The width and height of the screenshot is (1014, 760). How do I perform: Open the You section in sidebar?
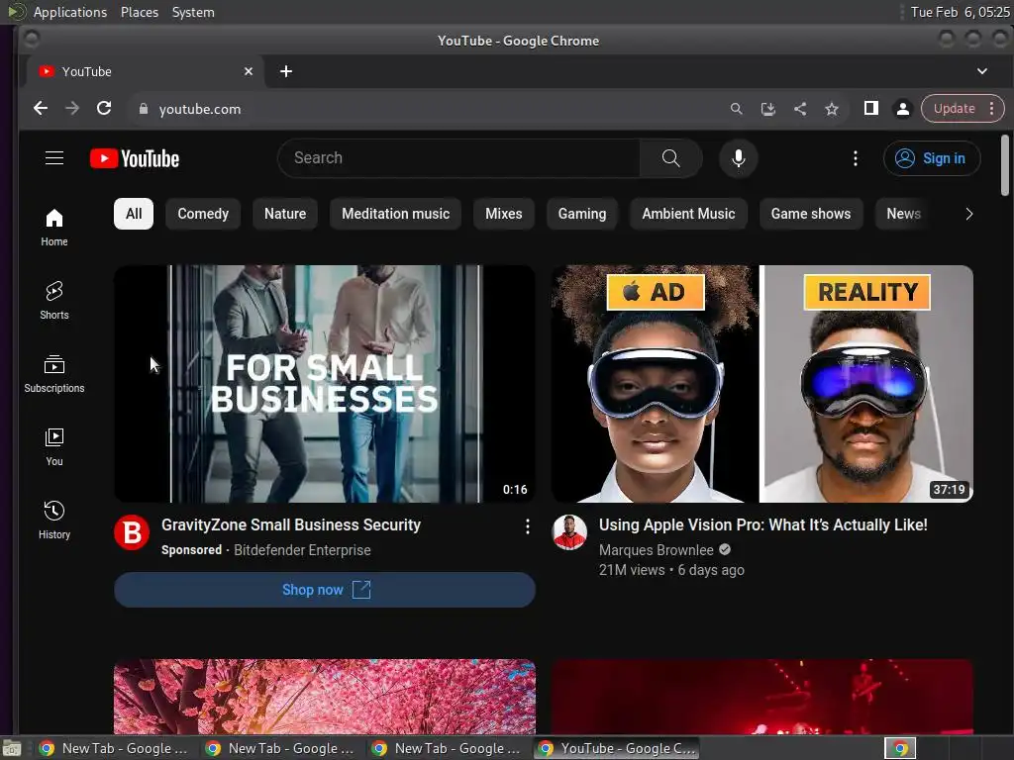(x=54, y=447)
